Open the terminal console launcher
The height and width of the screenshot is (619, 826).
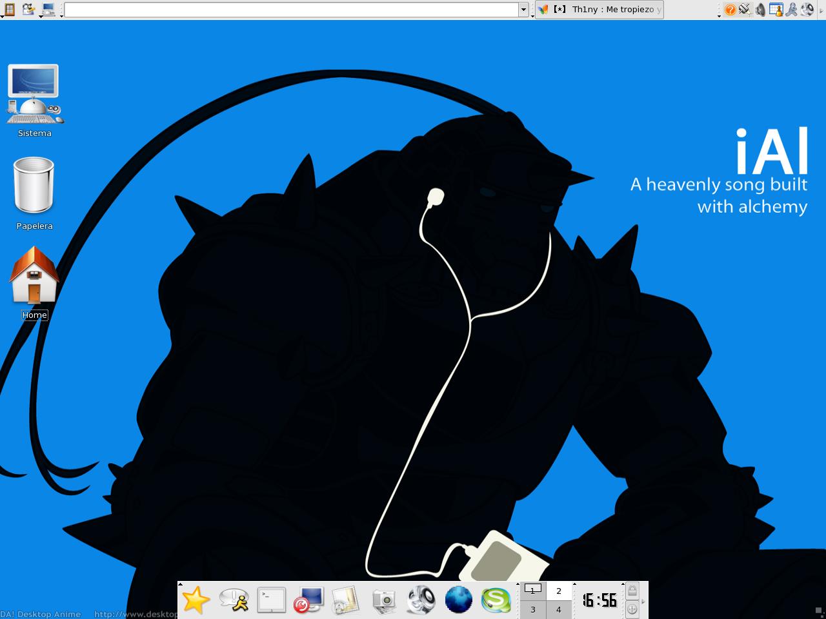tap(271, 600)
